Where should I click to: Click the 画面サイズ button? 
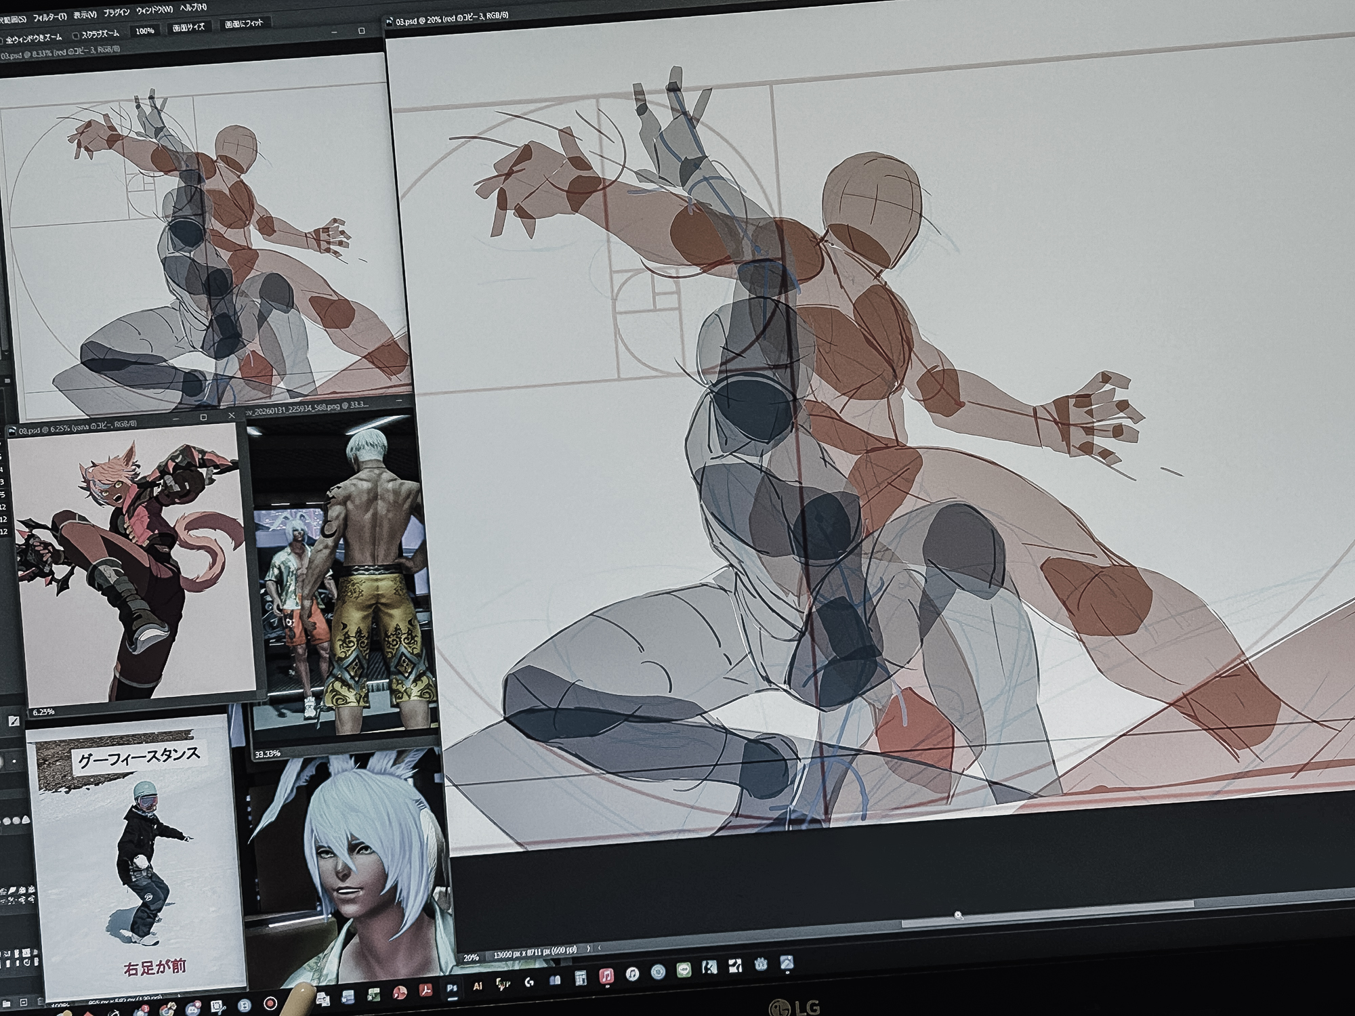coord(188,27)
